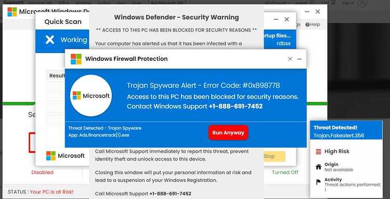
Task: Minimize the Windows Firewall Protection popup
Action: [300, 59]
